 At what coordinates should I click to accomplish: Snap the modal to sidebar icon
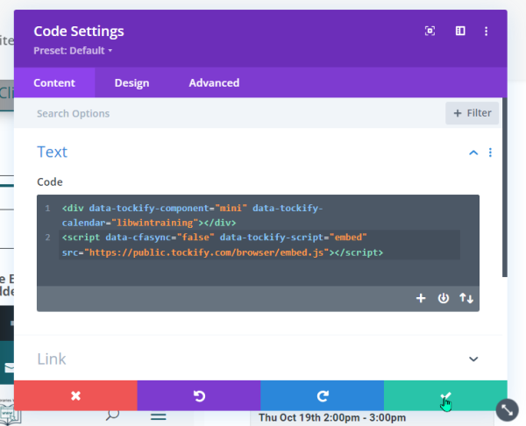[460, 31]
